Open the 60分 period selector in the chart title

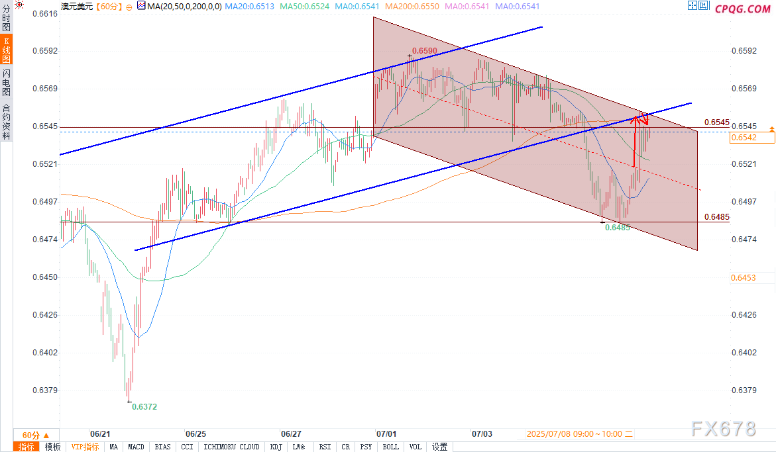109,7
